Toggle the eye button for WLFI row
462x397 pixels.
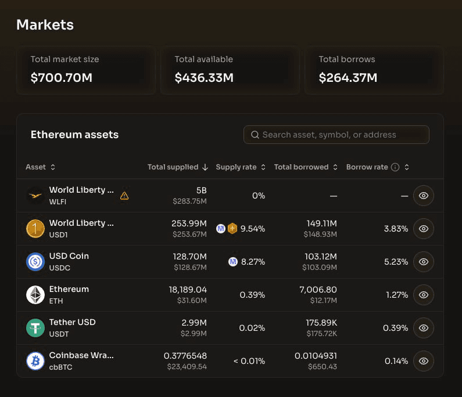tap(424, 196)
